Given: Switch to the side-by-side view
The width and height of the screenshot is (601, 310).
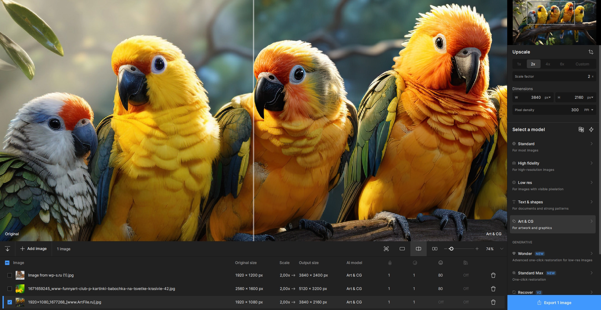Looking at the screenshot, I should click(434, 249).
